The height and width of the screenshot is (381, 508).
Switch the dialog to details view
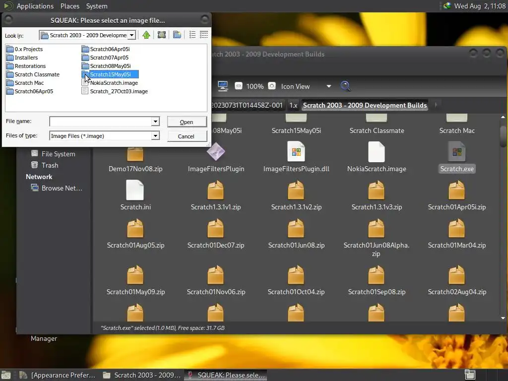click(x=204, y=35)
